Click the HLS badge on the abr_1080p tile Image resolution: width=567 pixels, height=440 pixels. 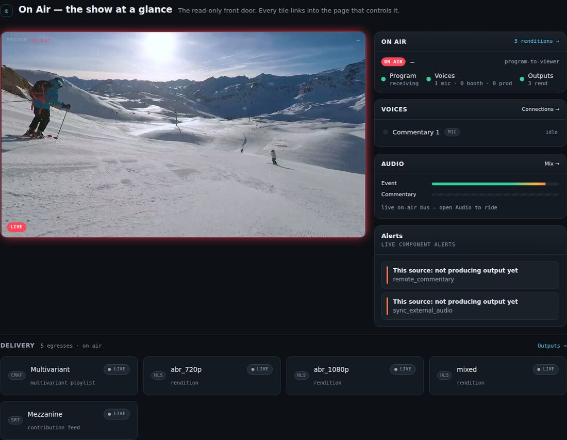301,375
